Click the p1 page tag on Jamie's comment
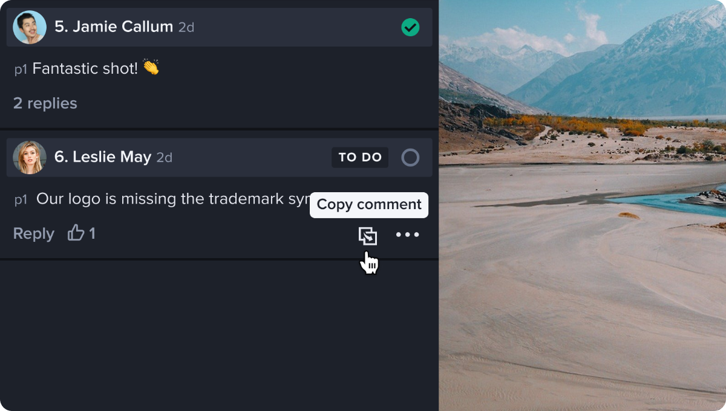726x411 pixels. [21, 70]
